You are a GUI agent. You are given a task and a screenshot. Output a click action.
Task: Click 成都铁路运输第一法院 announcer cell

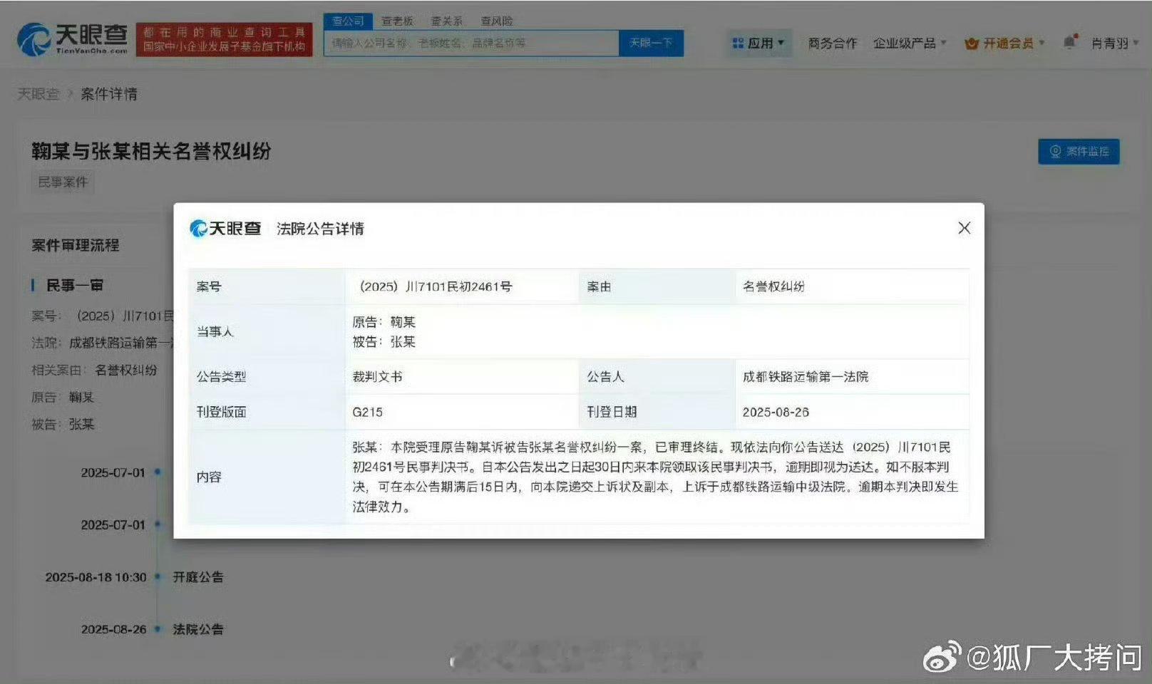806,377
